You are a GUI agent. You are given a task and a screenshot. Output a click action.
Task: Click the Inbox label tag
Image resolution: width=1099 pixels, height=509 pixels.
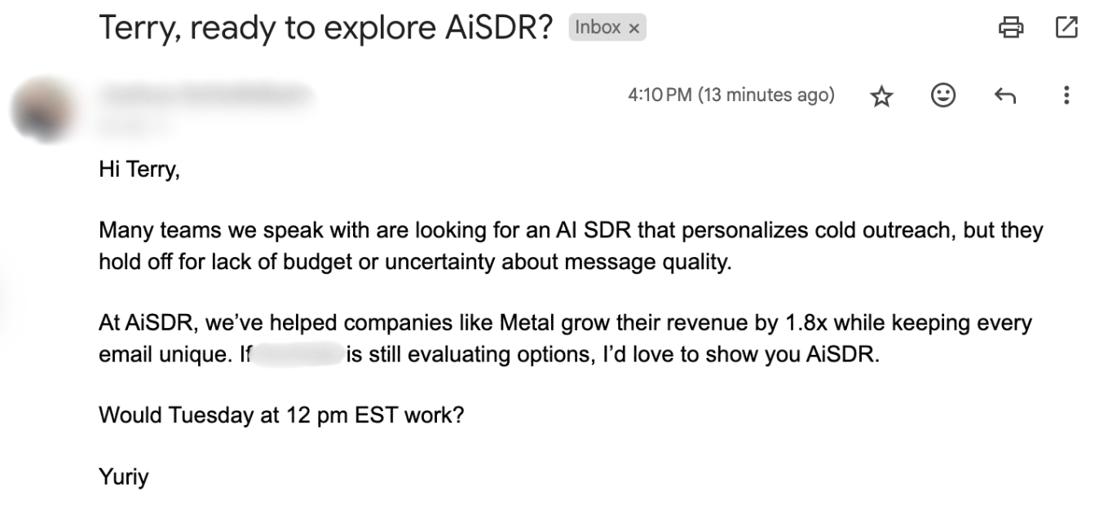tap(598, 28)
